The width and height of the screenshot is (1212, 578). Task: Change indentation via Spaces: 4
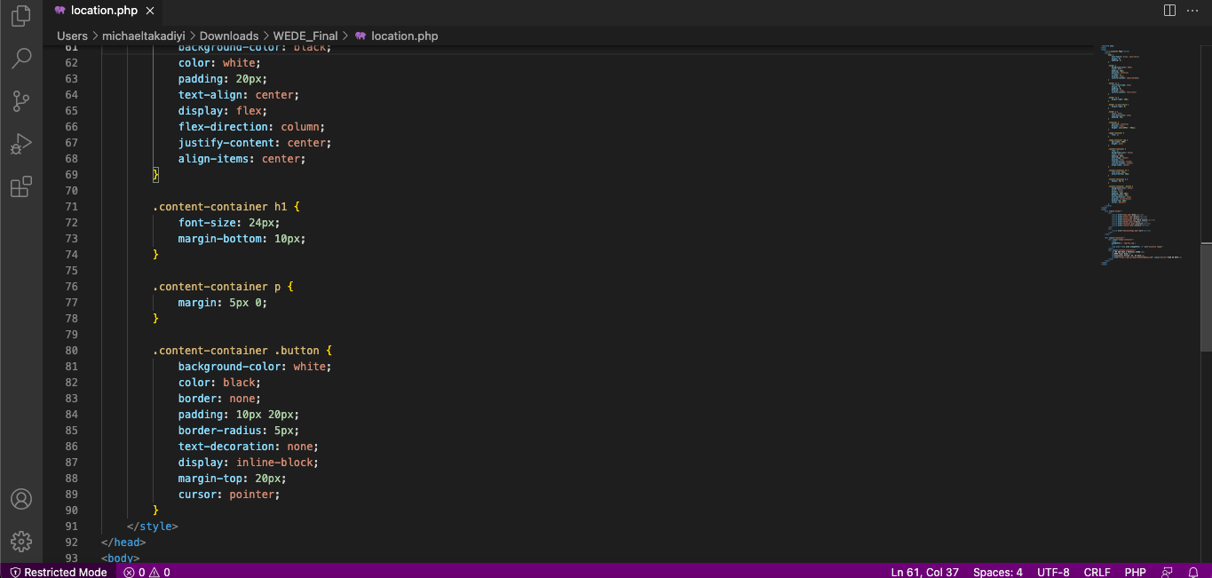tap(998, 572)
